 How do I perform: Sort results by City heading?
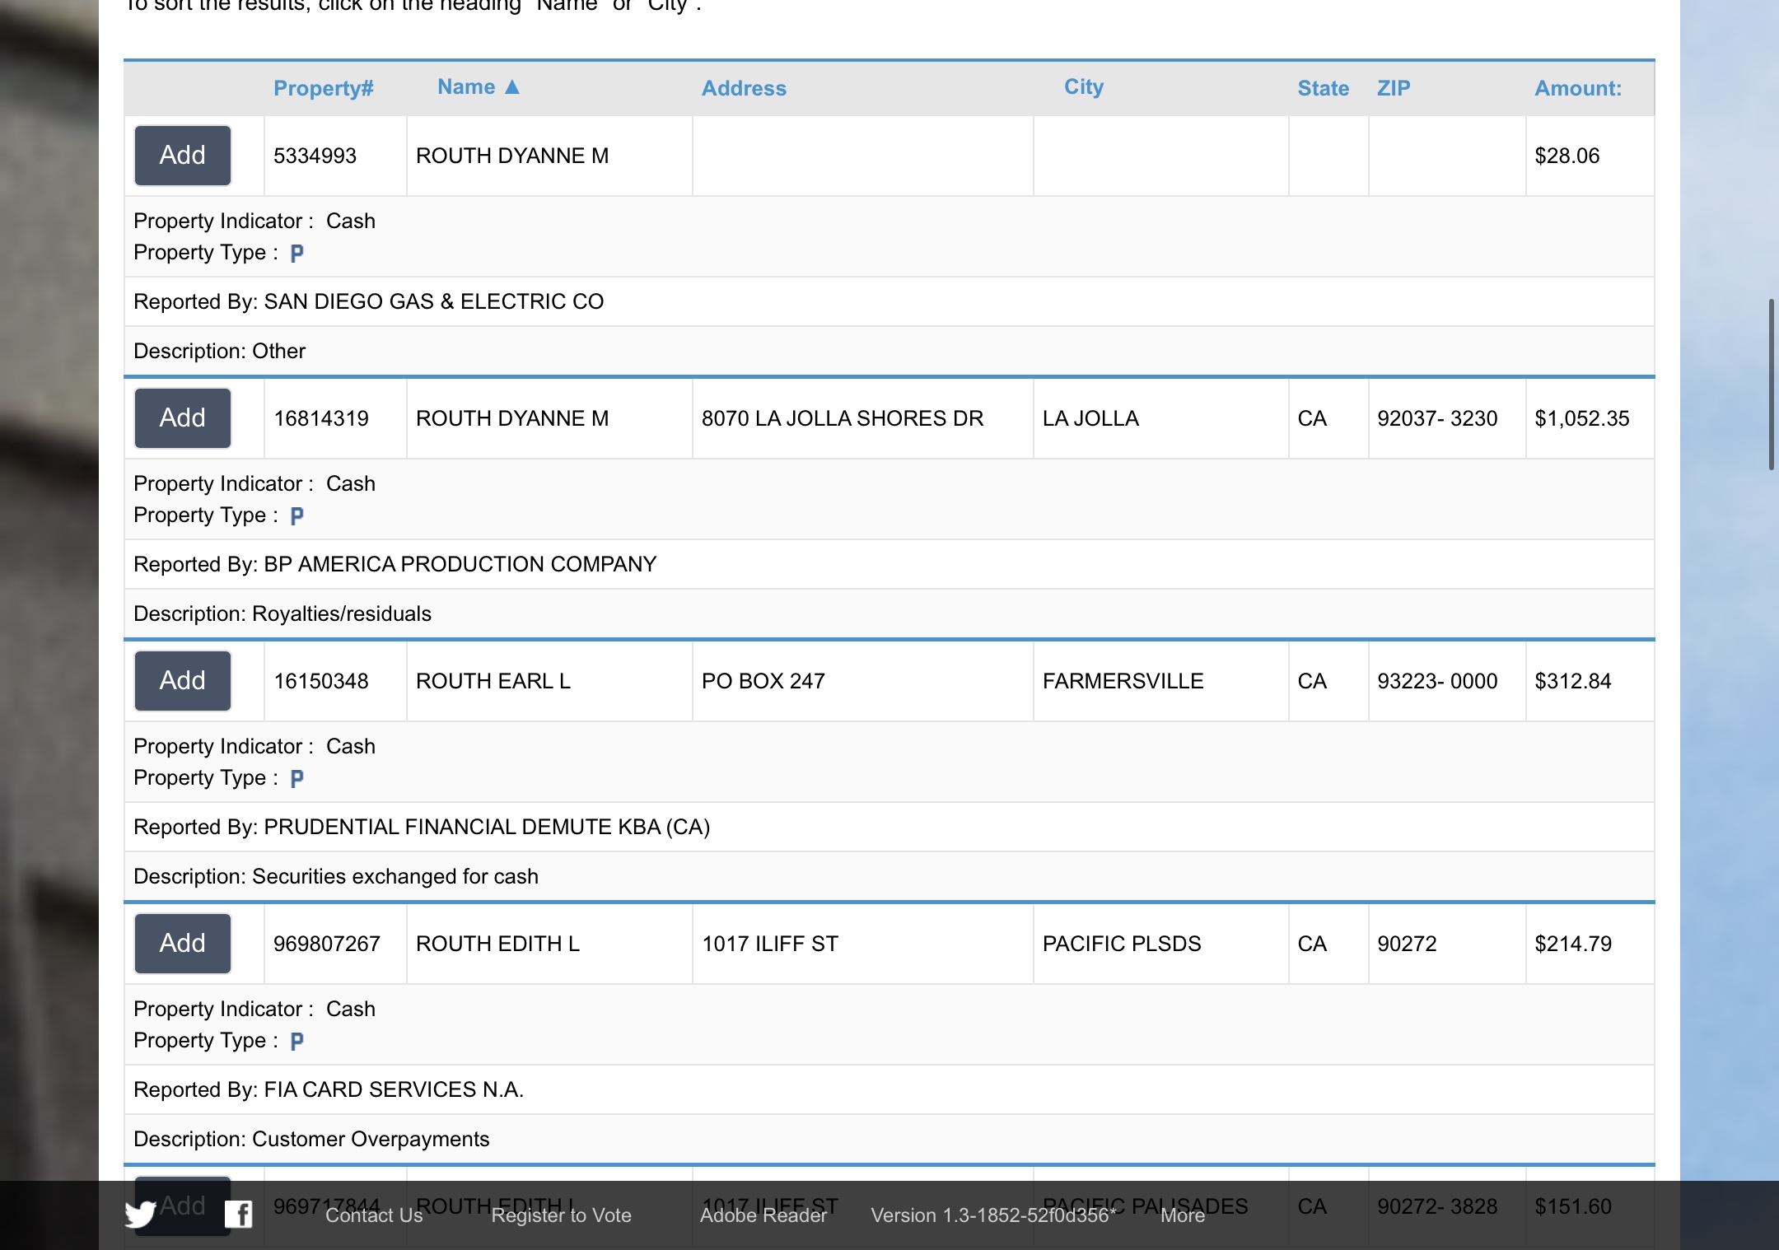[x=1084, y=86]
